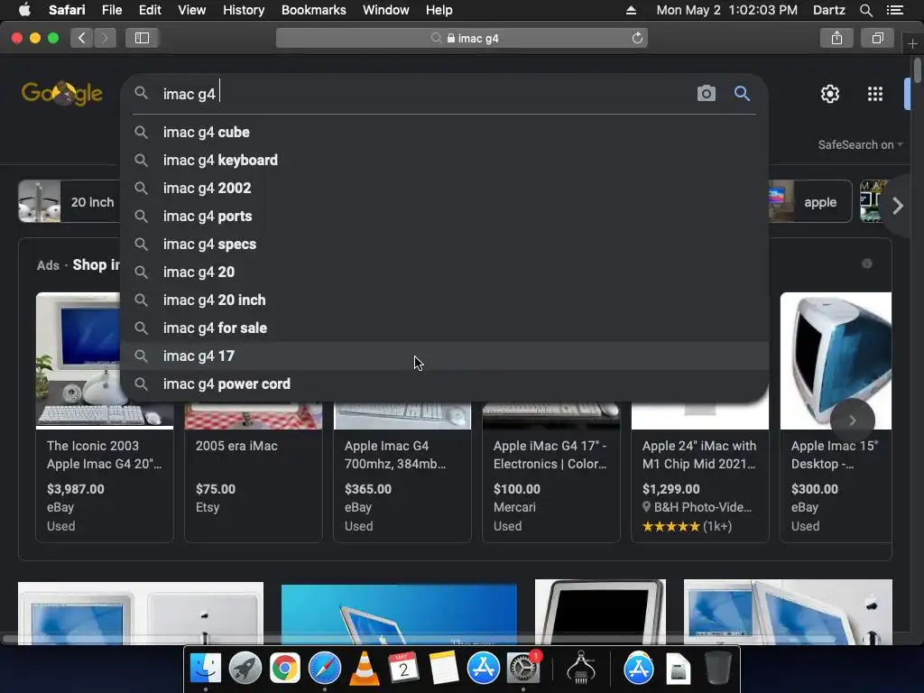Select suggestion imac g4 cube
This screenshot has height=693, width=924.
[x=444, y=132]
